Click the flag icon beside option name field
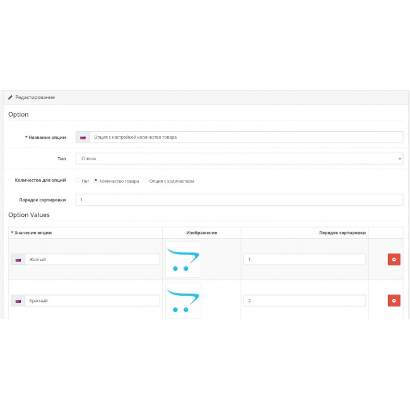410x410 pixels. click(83, 137)
